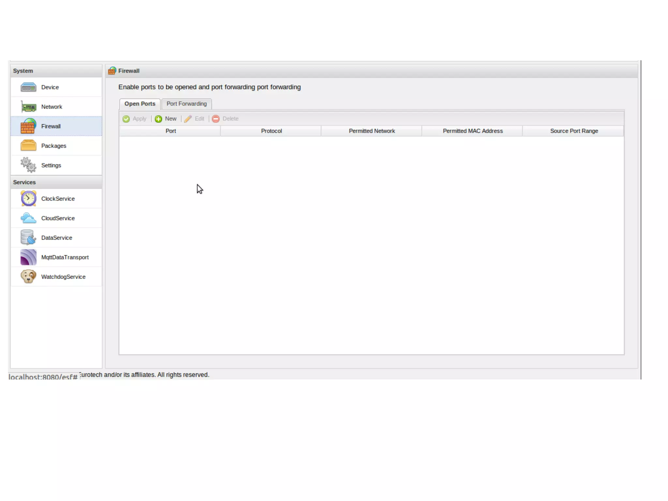Open the CloudService cloud icon
Image resolution: width=668 pixels, height=501 pixels.
coord(28,218)
